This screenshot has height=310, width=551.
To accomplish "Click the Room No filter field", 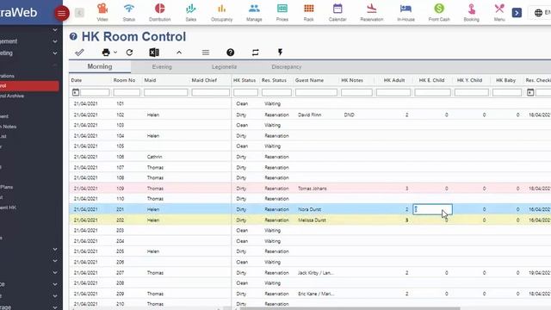I will (x=127, y=92).
